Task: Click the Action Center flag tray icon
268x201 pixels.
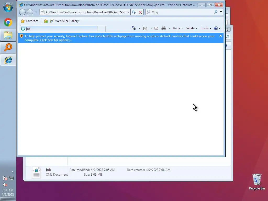Action: coord(5,178)
